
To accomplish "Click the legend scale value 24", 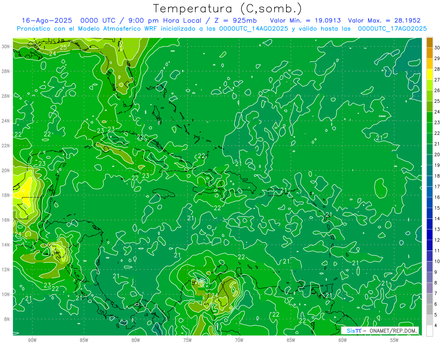I will point(438,112).
